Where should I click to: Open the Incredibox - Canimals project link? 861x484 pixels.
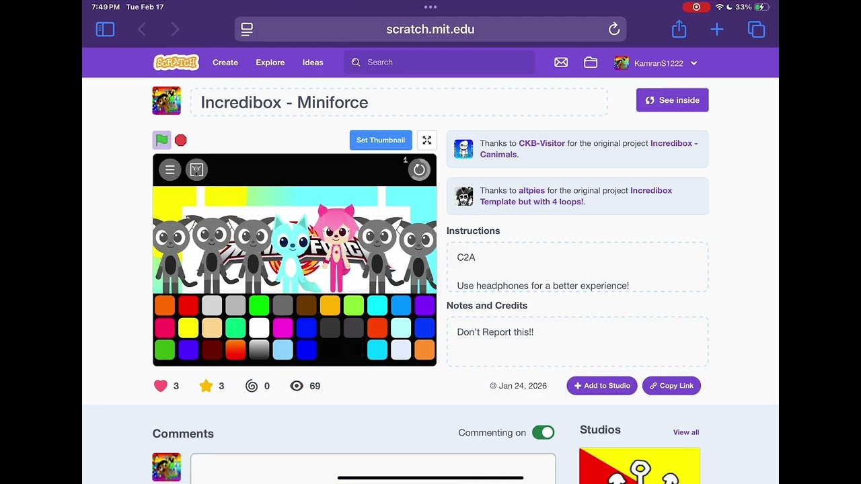tap(589, 149)
